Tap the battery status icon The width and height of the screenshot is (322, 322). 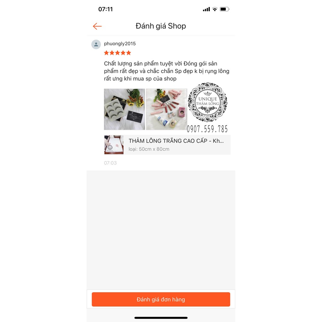tap(225, 9)
